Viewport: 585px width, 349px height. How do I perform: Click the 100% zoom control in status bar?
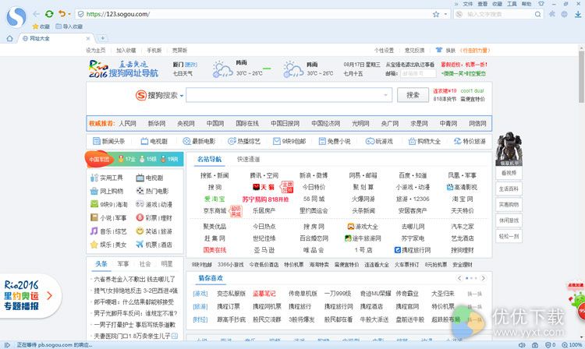(x=573, y=345)
